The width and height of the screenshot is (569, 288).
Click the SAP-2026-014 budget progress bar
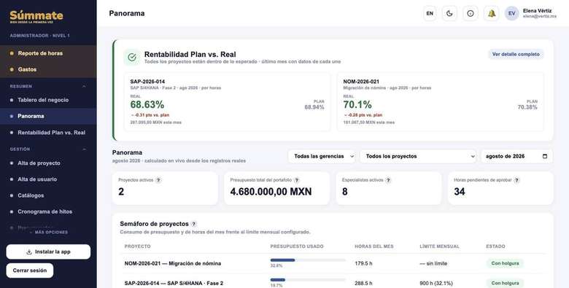[308, 280]
